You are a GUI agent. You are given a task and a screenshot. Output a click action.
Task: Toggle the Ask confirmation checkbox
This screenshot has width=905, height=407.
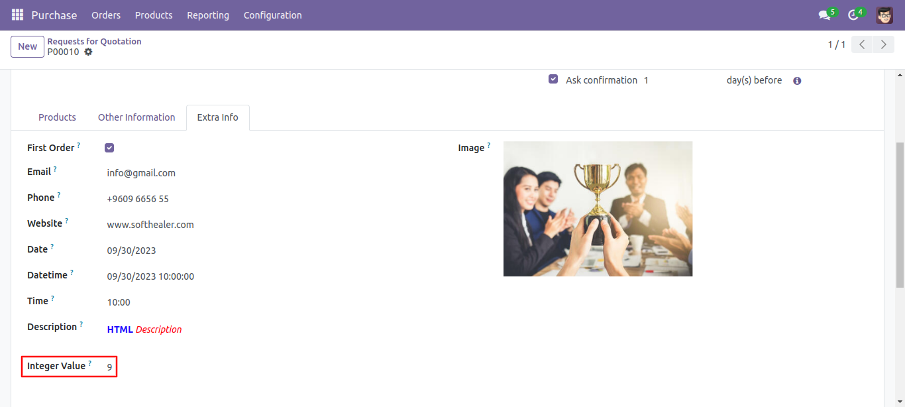[x=553, y=79]
